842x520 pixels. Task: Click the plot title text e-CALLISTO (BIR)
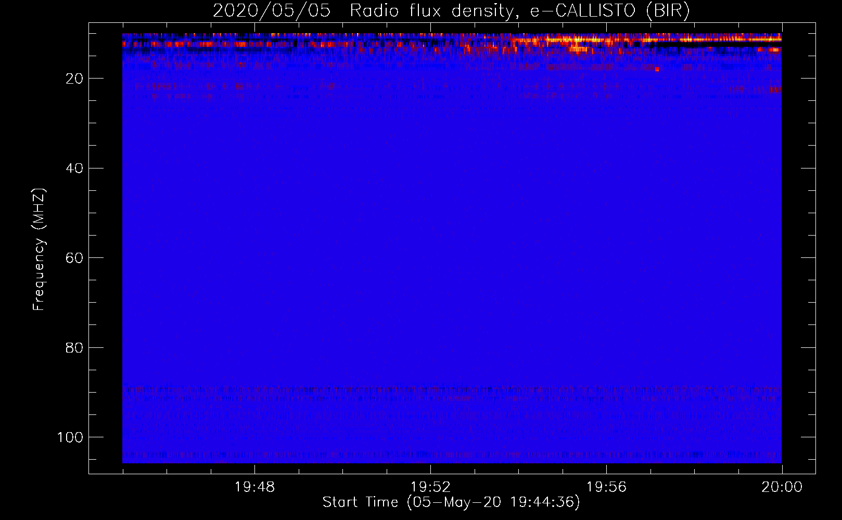coord(610,11)
